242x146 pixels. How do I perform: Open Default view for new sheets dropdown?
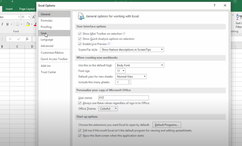pos(131,76)
